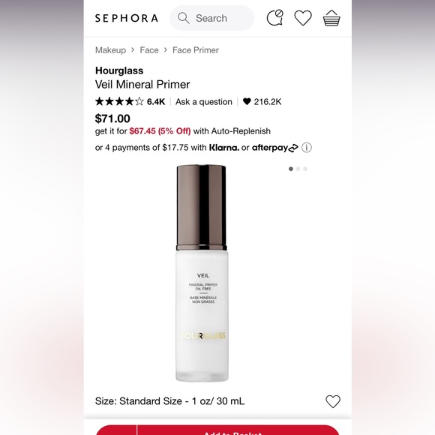
Task: Select the third image carousel dot
Action: (x=305, y=169)
